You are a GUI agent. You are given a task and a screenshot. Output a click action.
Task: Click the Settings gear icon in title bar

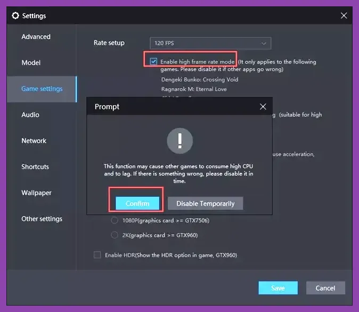(15, 15)
